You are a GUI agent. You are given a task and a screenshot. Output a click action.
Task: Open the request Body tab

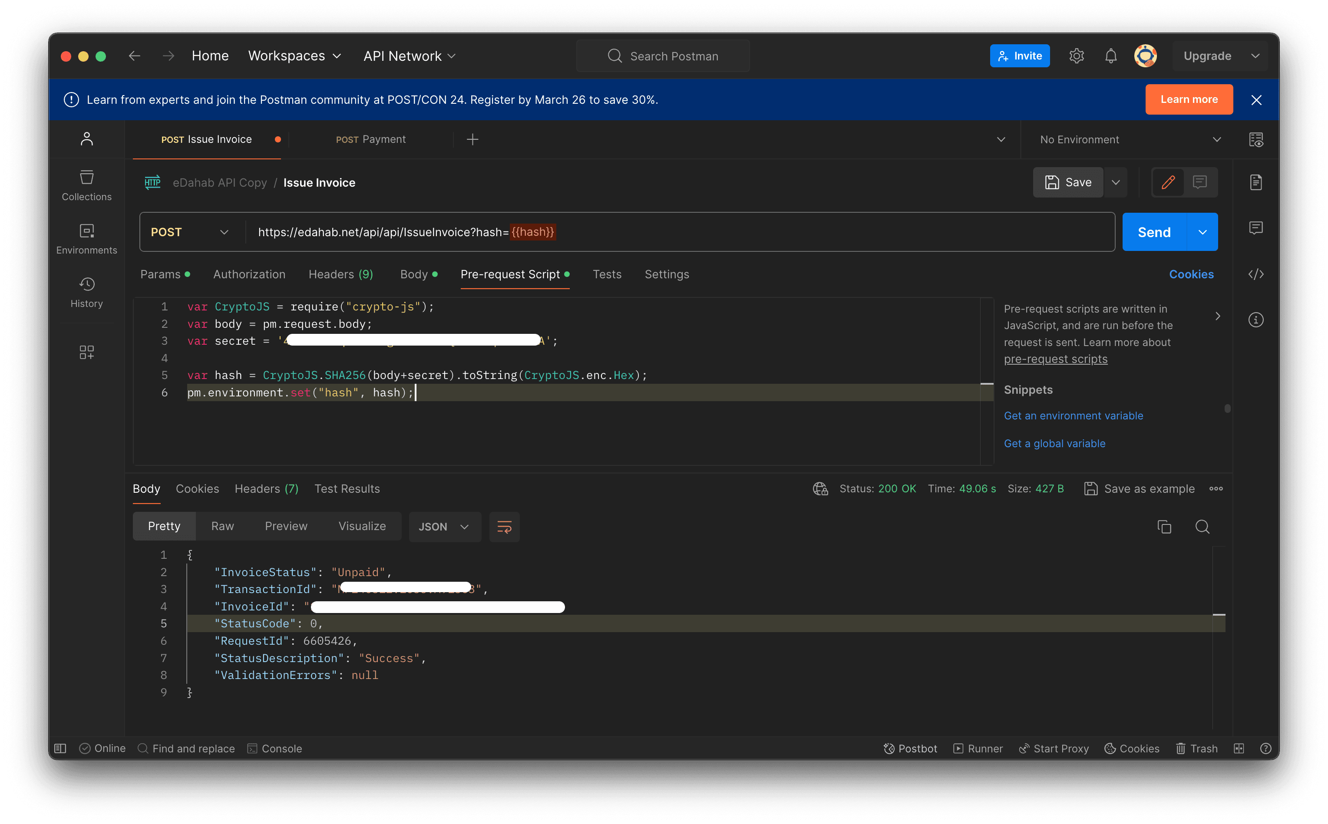tap(419, 274)
